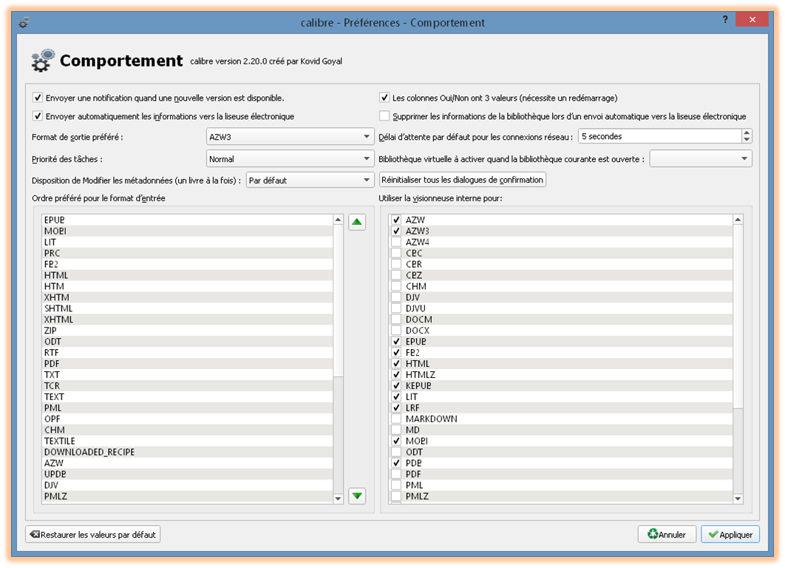Select EPUB in the input format order list
785x568 pixels.
(188, 220)
